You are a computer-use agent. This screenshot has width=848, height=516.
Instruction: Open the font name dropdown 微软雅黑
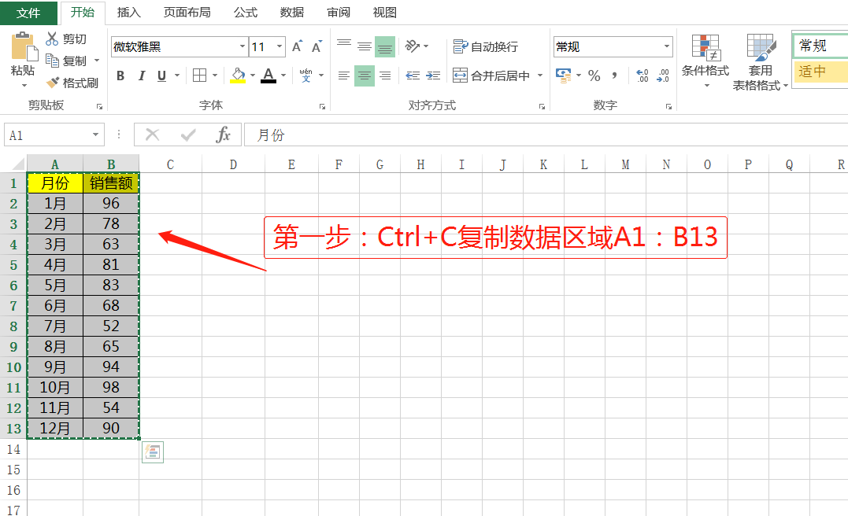[243, 46]
